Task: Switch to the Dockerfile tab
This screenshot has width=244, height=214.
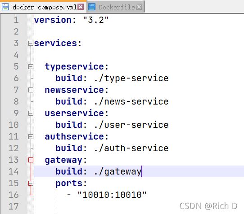Action: (x=116, y=7)
